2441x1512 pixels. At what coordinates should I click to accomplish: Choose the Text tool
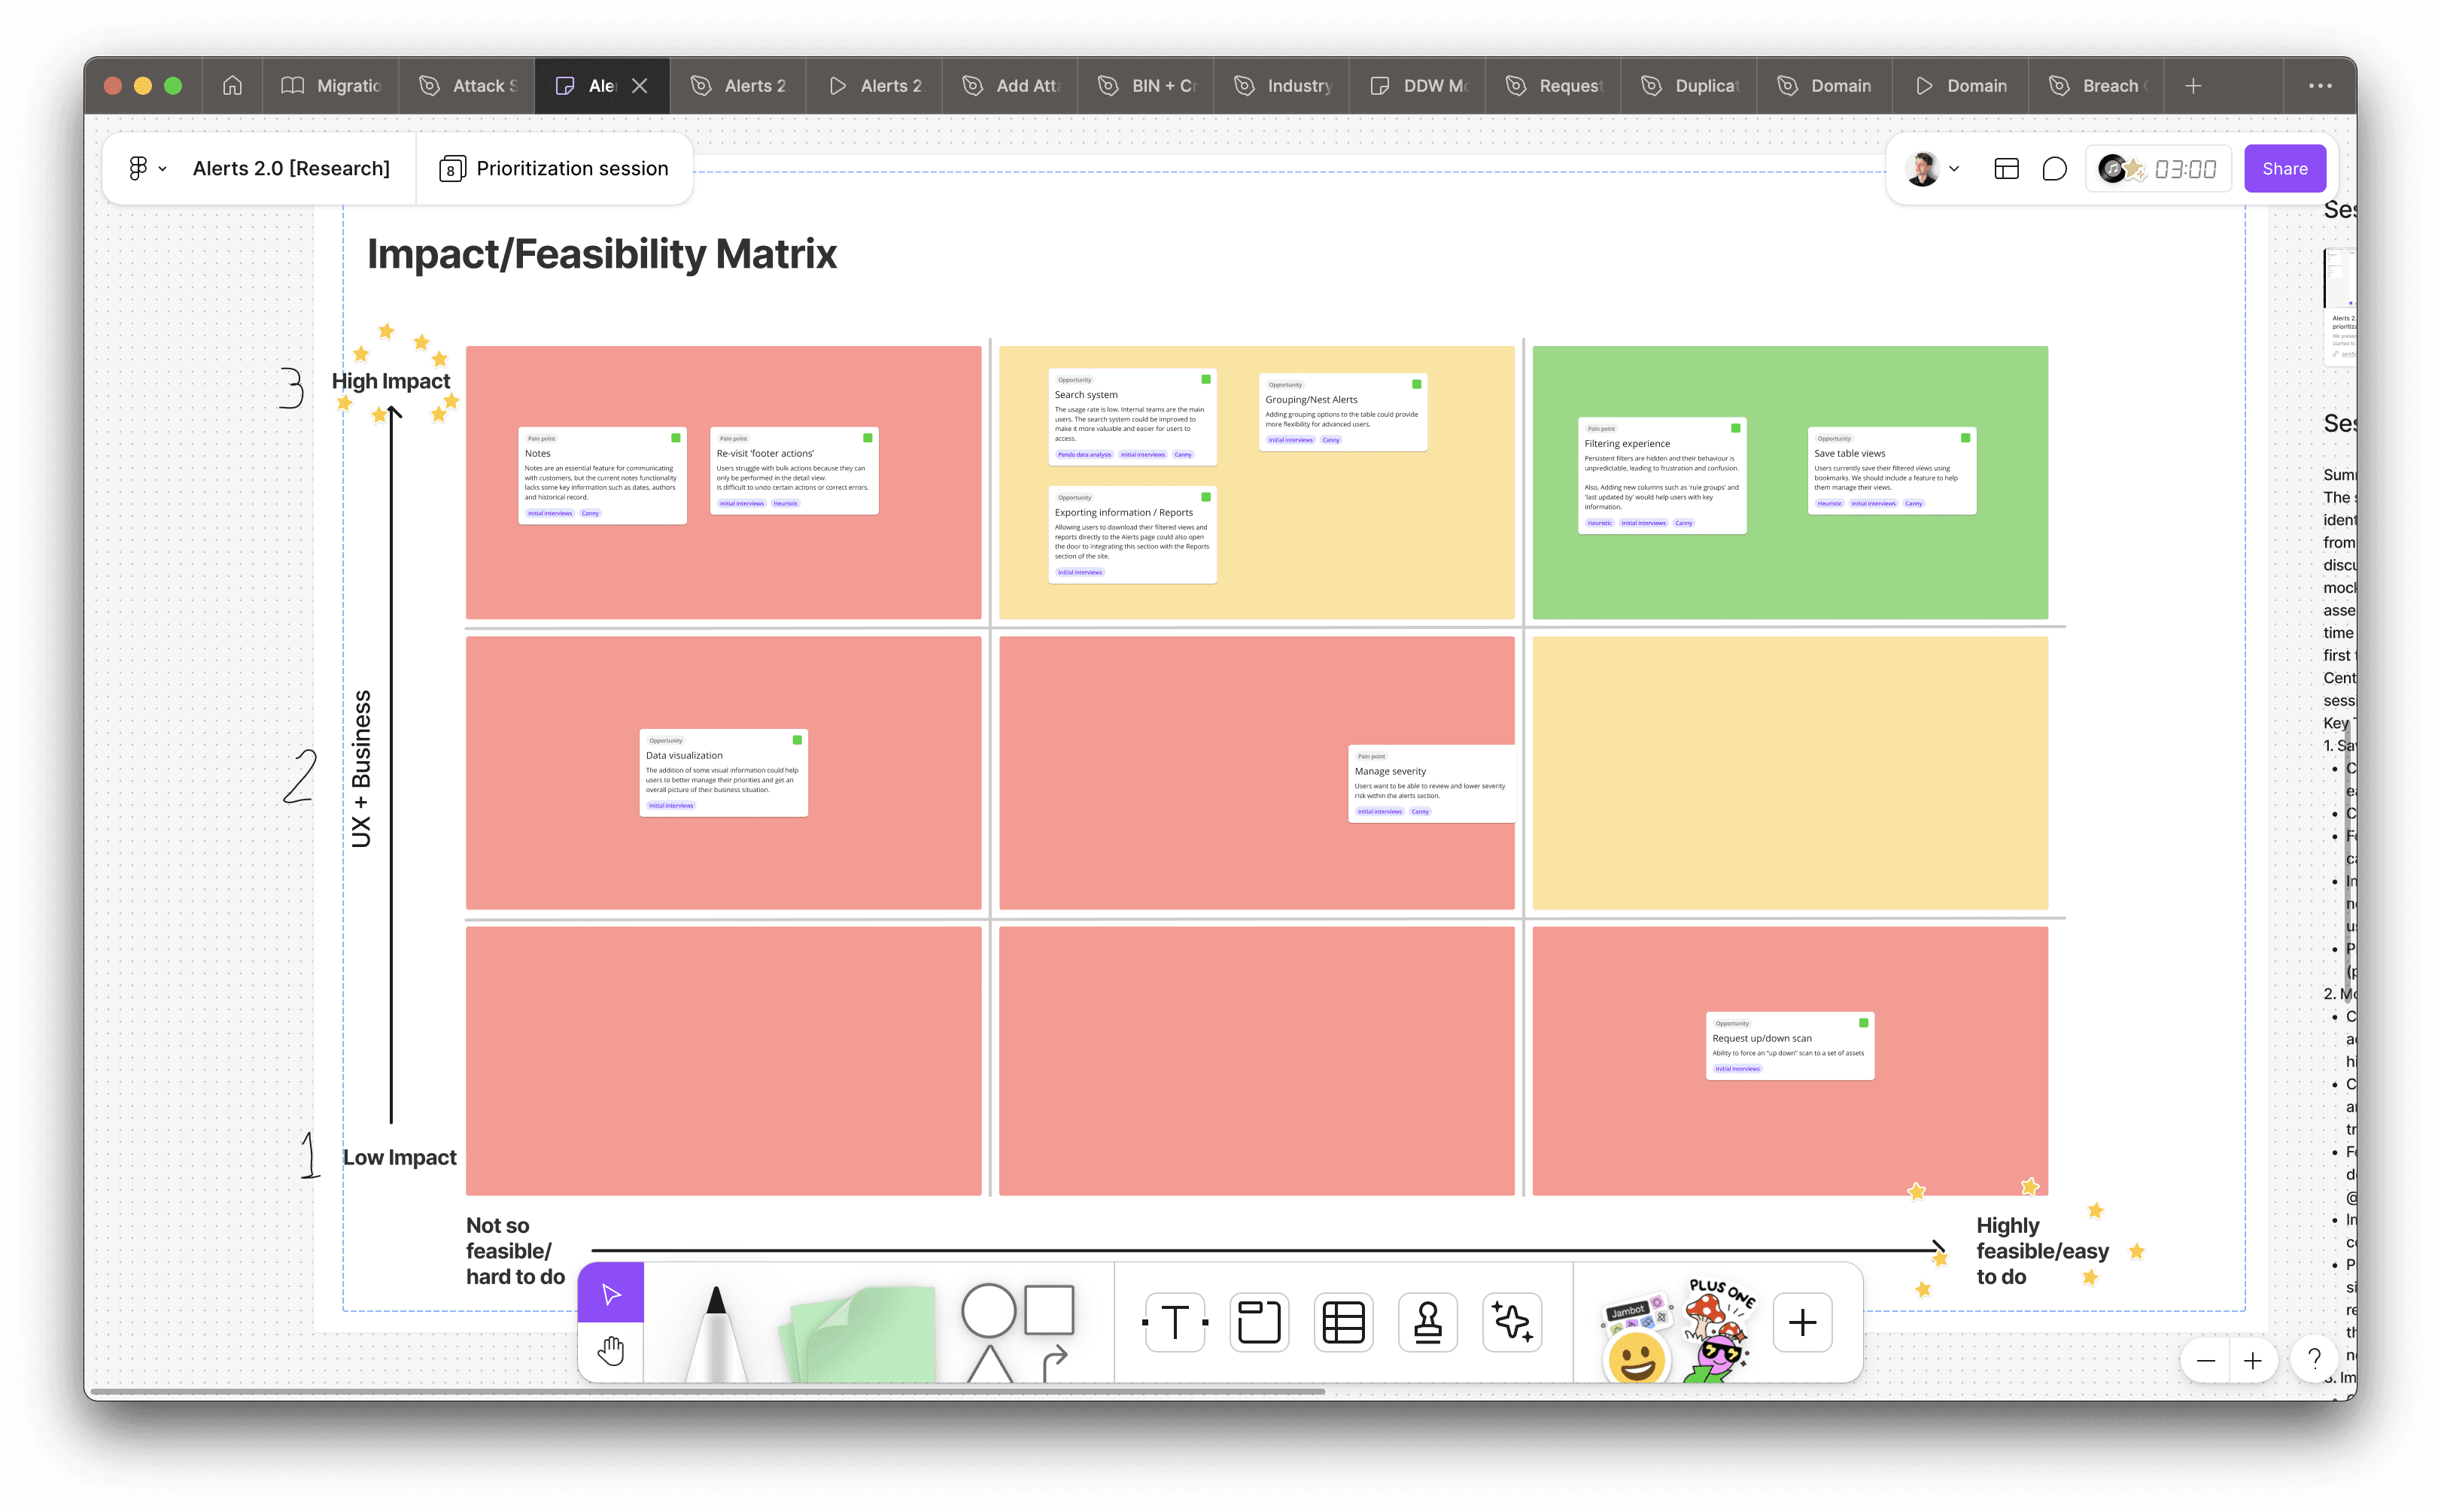[x=1175, y=1322]
